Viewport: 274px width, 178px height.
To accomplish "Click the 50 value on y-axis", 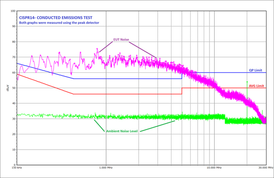I will (x=14, y=88).
